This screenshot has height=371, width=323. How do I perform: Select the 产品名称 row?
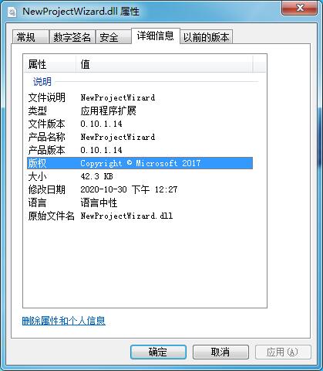click(x=140, y=137)
